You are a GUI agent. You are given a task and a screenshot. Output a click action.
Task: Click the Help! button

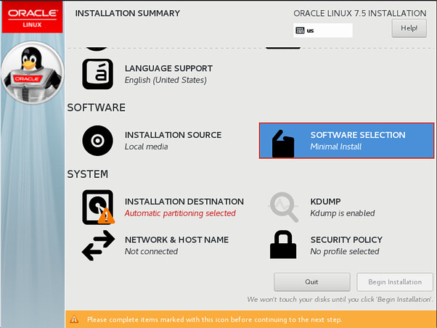coord(409,28)
